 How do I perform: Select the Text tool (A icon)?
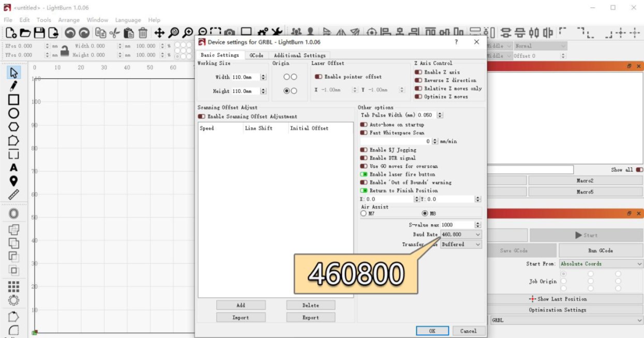(x=13, y=168)
